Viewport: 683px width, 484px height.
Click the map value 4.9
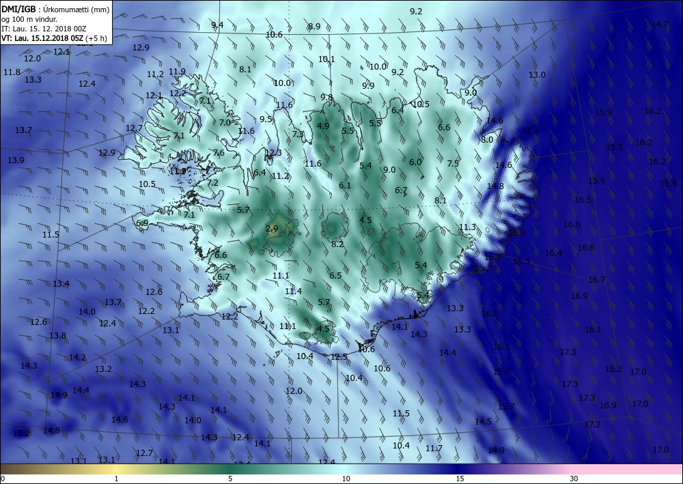[323, 126]
